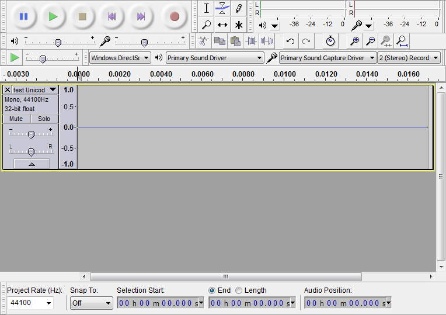Solo the test Unicod track
The image size is (446, 315).
(x=44, y=119)
